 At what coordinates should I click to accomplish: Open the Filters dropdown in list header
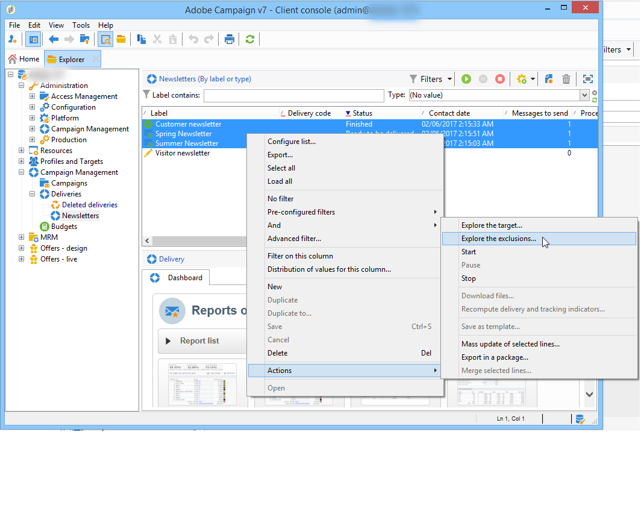coord(431,80)
